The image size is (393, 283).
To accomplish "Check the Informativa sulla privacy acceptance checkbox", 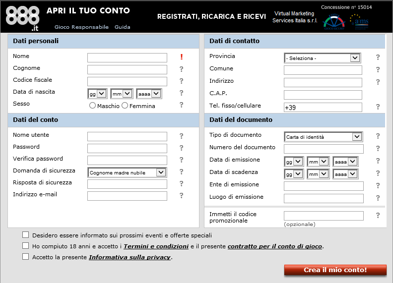I will coord(26,256).
